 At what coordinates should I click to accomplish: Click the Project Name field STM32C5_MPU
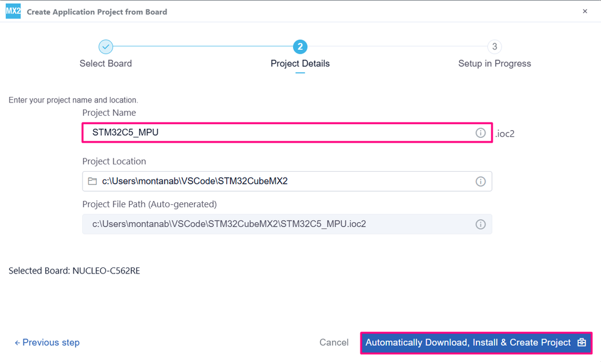287,133
